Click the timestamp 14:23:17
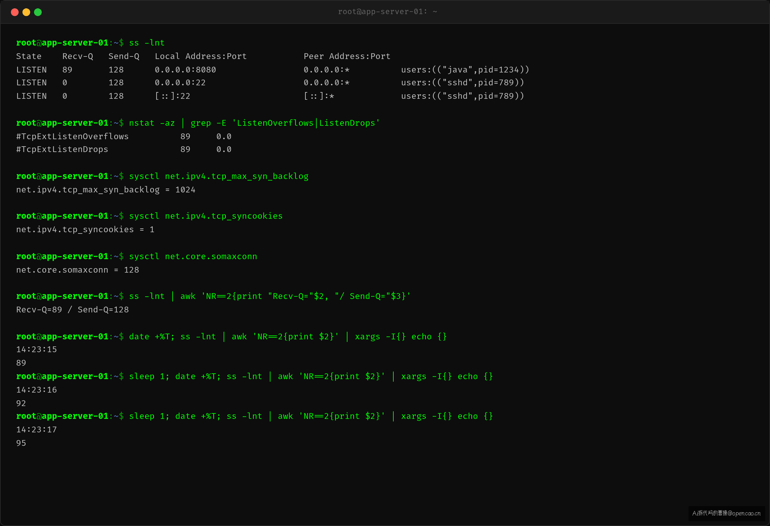This screenshot has width=770, height=526. pos(37,429)
